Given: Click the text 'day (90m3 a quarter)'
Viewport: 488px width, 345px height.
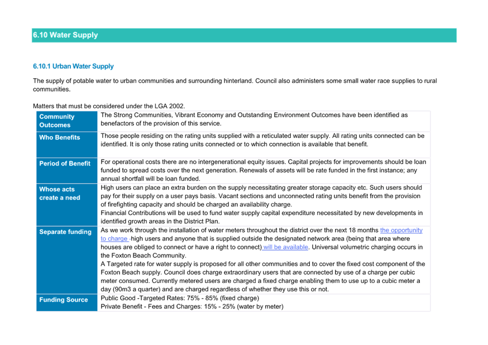Looking at the screenshot, I should point(130,289).
